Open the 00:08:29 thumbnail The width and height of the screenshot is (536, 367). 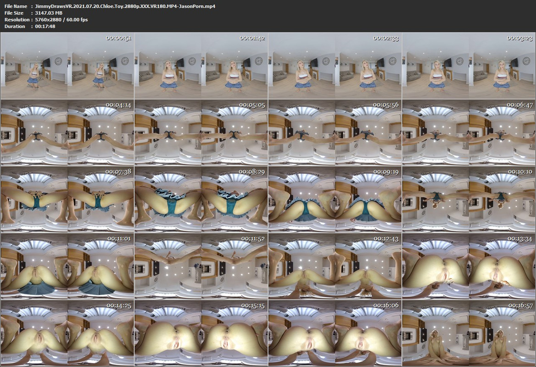click(201, 200)
